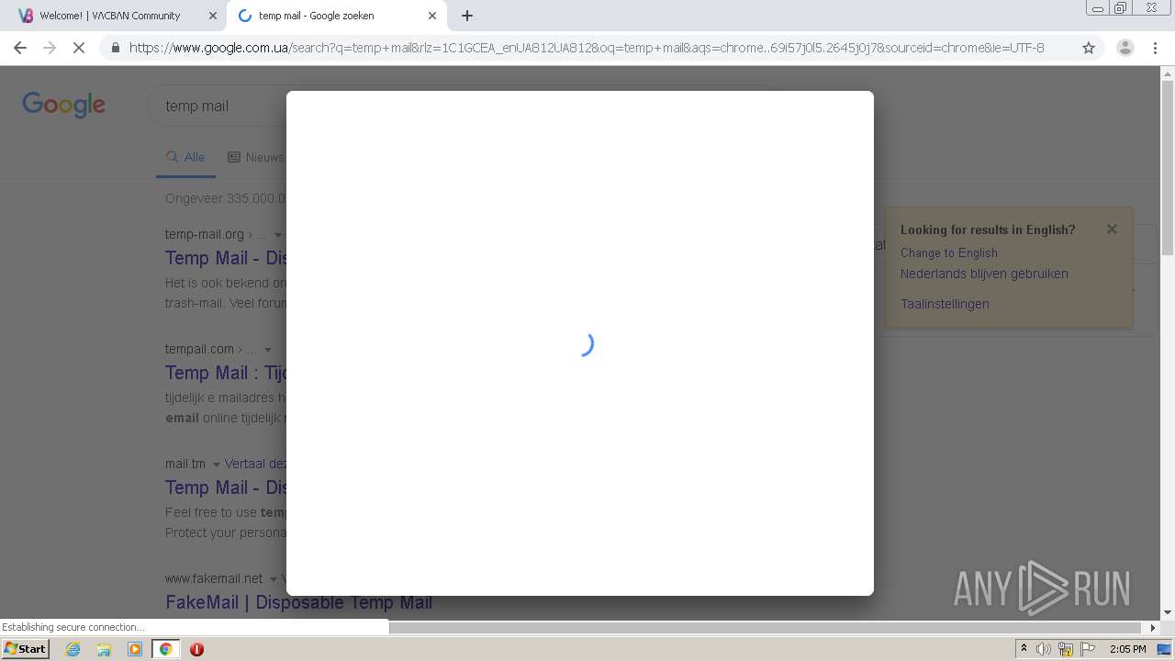This screenshot has width=1175, height=661.
Task: Dismiss the English results suggestion box
Action: [x=1112, y=230]
